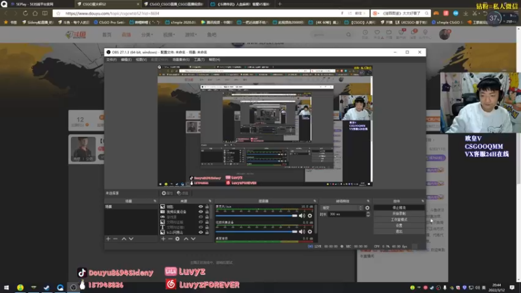This screenshot has width=521, height=293.
Task: Open OBS 视图(V) menu
Action: point(141,59)
